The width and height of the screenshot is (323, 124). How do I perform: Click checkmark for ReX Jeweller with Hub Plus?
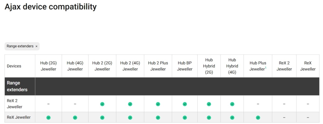click(258, 118)
